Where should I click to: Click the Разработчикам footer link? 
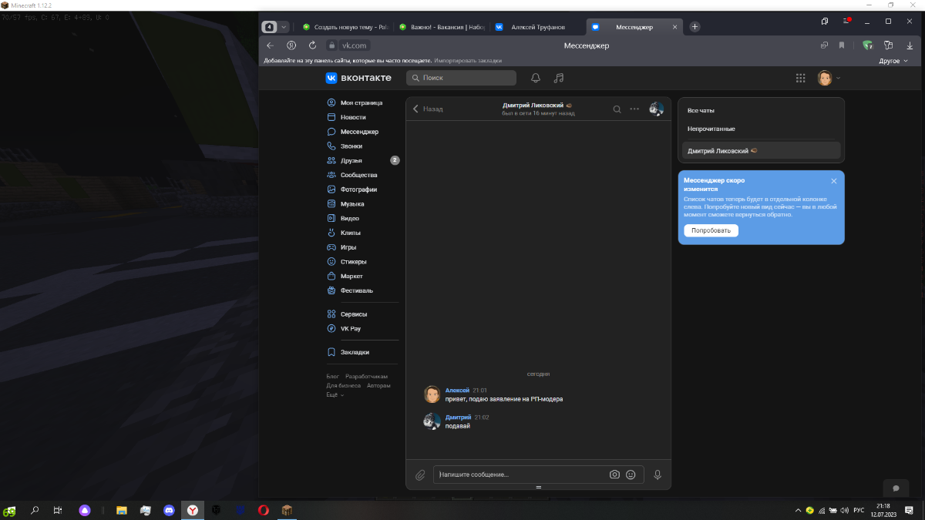click(x=366, y=377)
